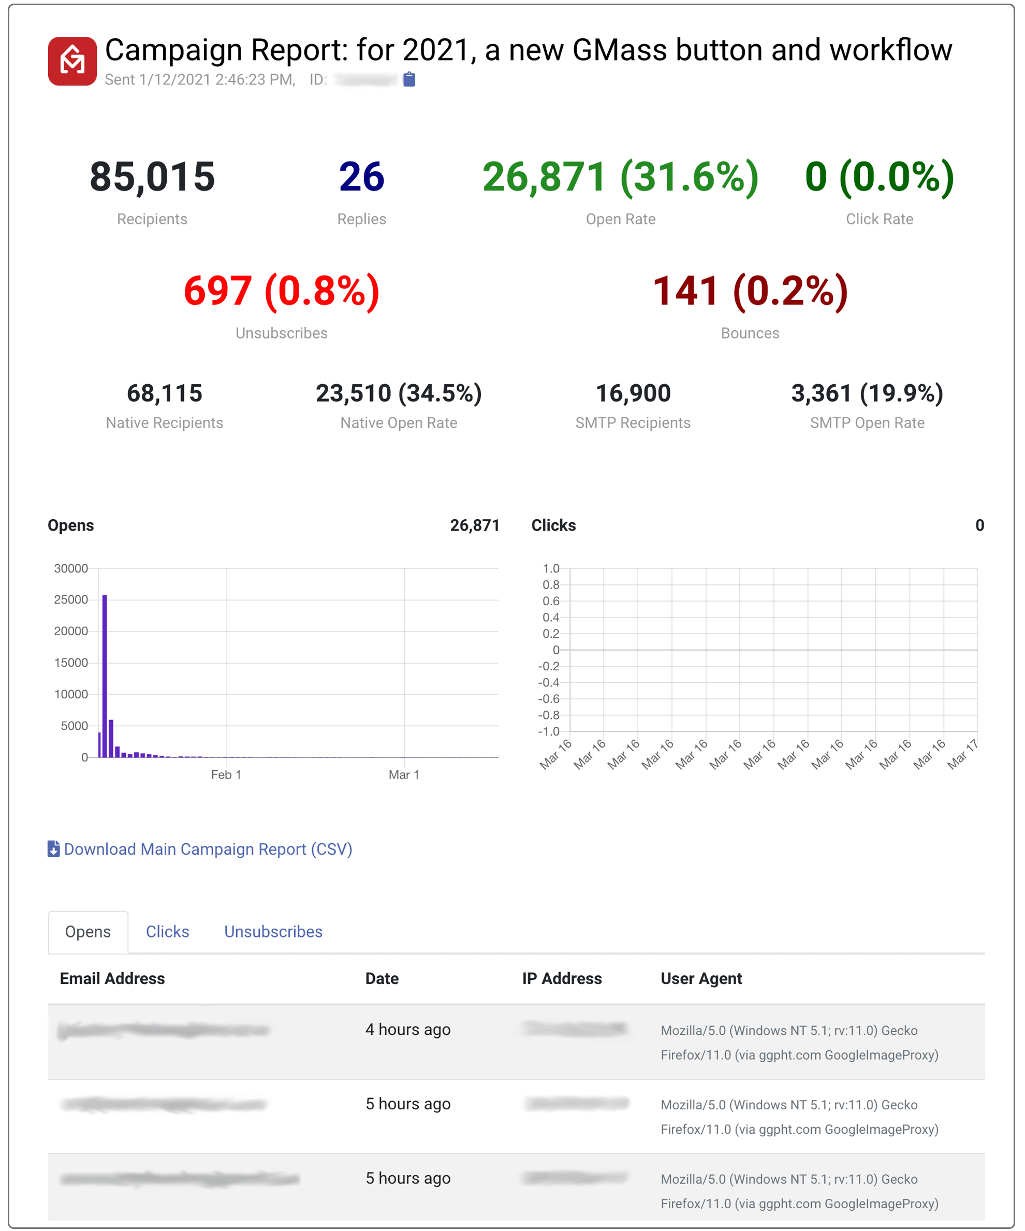Click the IP Address column header
Screen dimensions: 1025x1231
562,978
